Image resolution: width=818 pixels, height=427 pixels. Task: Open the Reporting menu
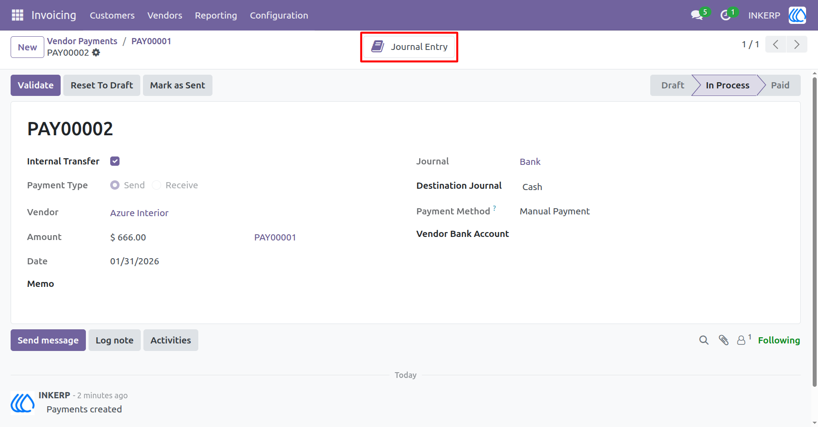(216, 15)
